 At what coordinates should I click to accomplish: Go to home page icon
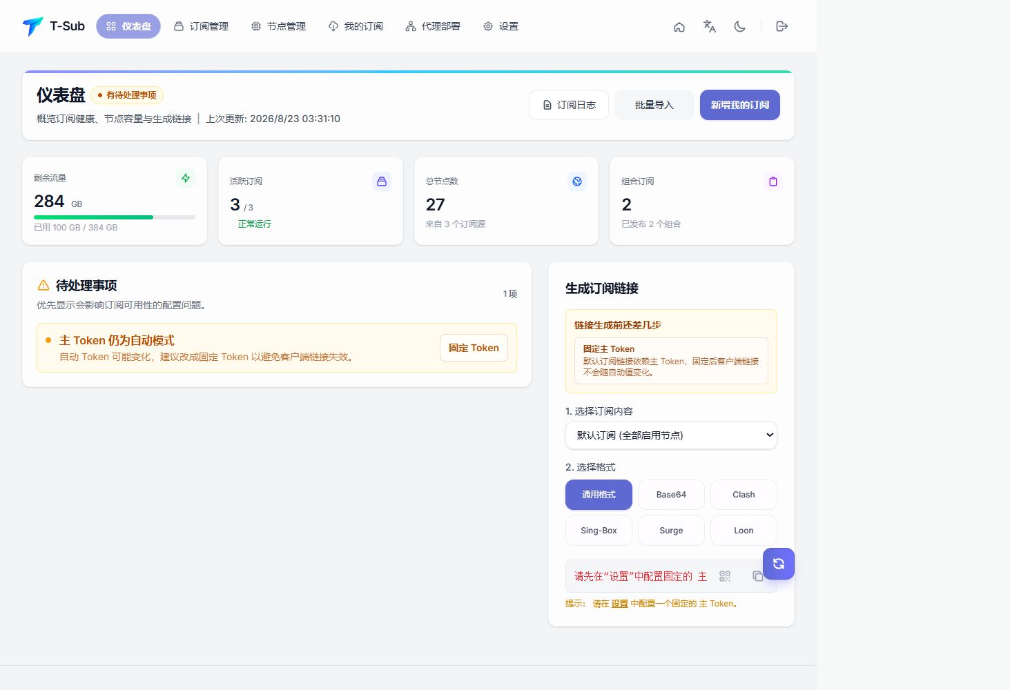679,26
